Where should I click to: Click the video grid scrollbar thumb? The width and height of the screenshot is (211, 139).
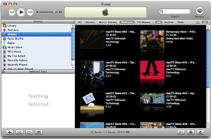(x=208, y=59)
